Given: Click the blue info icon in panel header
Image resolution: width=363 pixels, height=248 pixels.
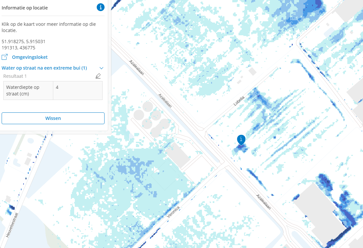Looking at the screenshot, I should 101,7.
